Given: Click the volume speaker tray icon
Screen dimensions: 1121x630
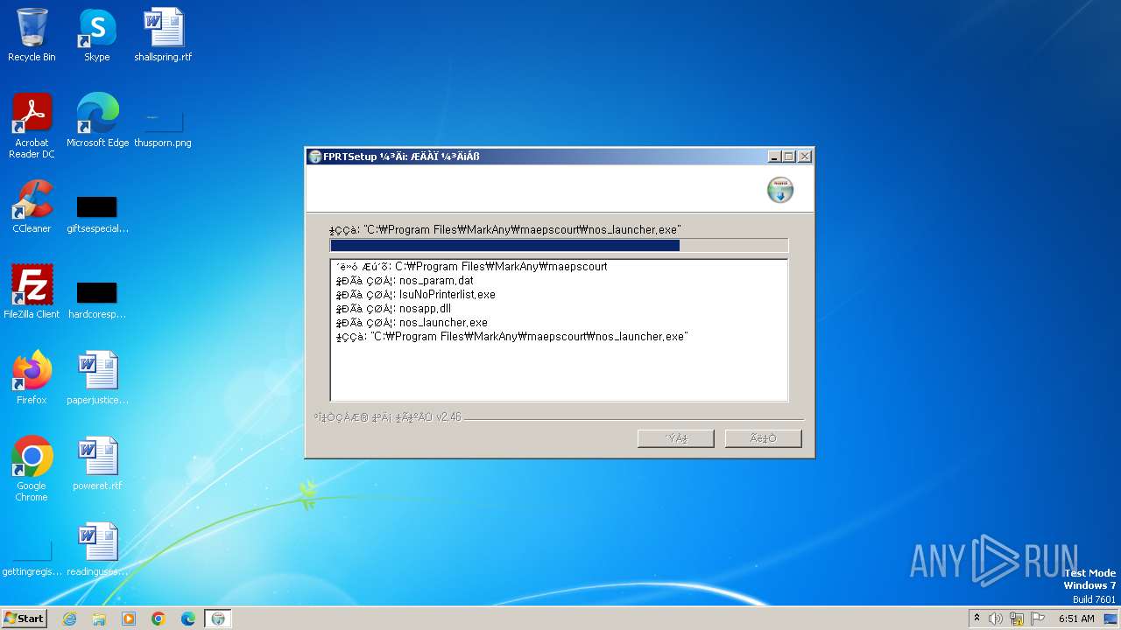Looking at the screenshot, I should click(x=996, y=619).
